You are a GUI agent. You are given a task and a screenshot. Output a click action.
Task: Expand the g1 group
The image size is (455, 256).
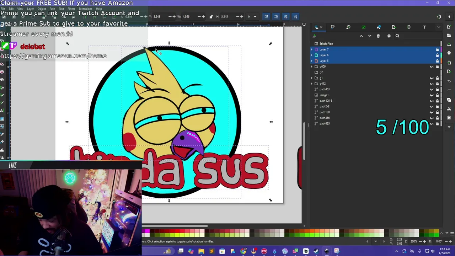312,78
